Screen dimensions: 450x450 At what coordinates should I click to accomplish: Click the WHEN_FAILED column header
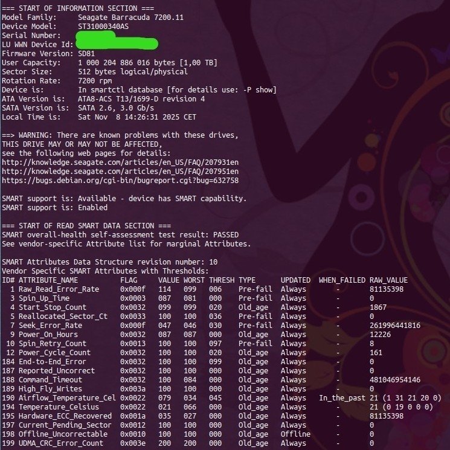pyautogui.click(x=342, y=280)
